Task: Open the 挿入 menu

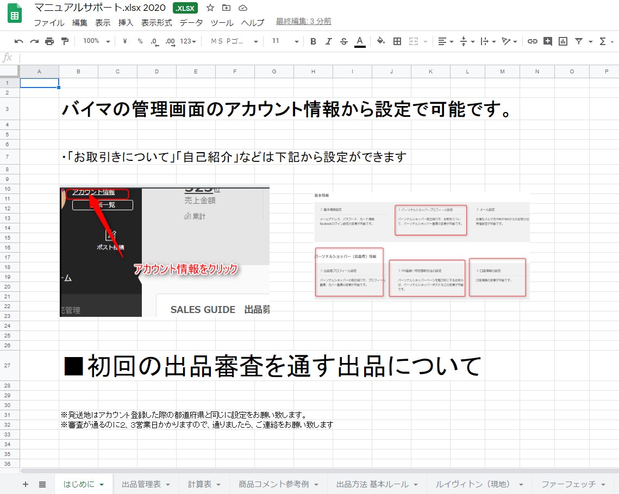Action: pos(126,22)
